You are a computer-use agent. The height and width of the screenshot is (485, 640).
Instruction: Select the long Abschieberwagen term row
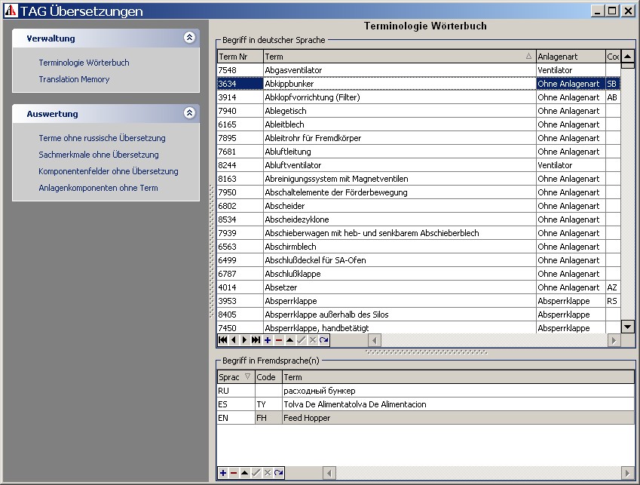coord(418,233)
